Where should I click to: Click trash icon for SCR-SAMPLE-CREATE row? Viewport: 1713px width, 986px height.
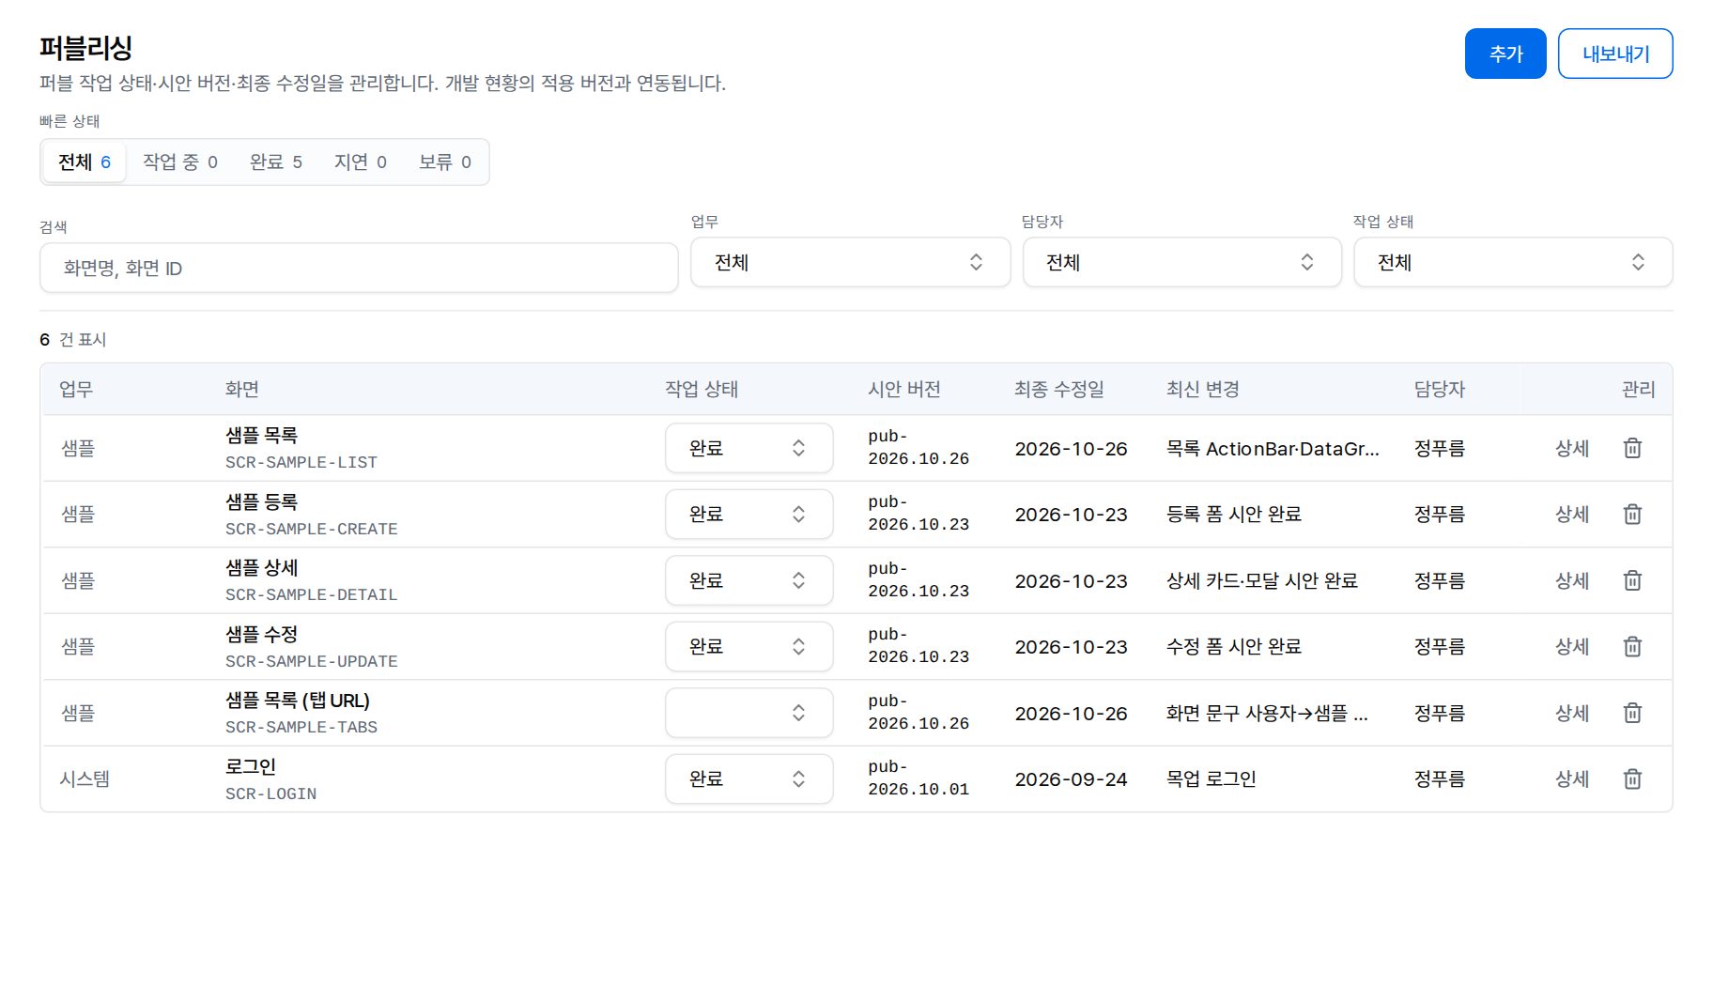pyautogui.click(x=1632, y=514)
